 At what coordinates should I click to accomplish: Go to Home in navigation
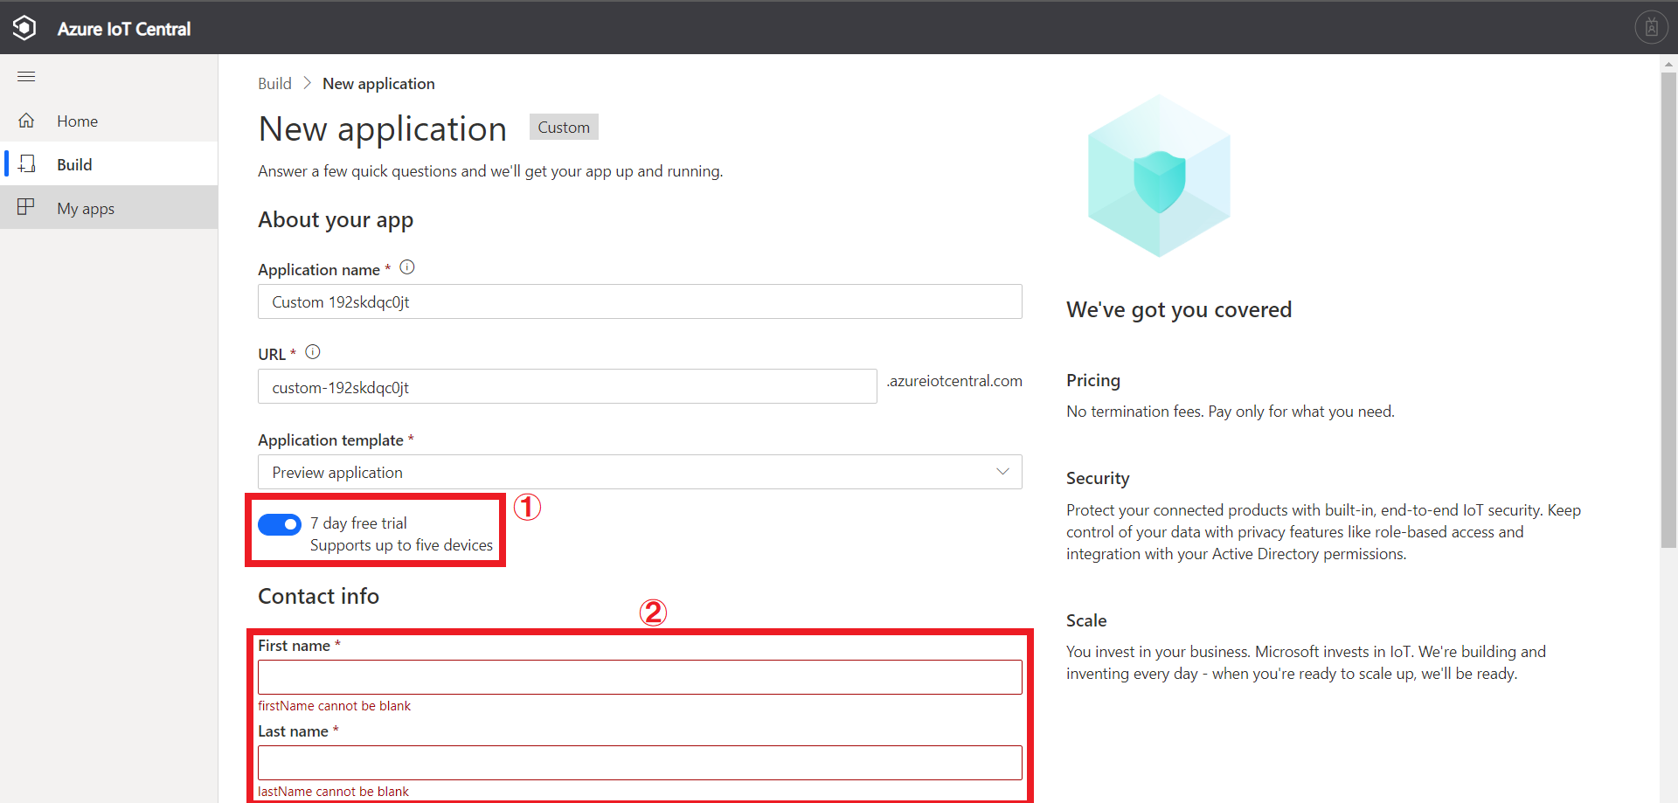pyautogui.click(x=108, y=121)
